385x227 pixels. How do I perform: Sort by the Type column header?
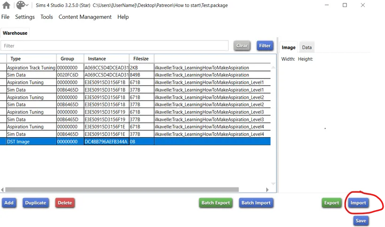[31, 59]
